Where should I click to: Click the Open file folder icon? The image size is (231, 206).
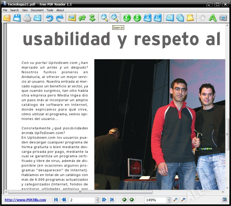[7, 18]
